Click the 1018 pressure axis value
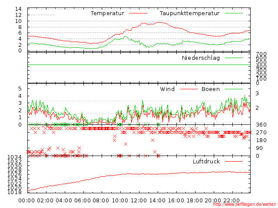Screen dimensions: 278x208 (14, 192)
